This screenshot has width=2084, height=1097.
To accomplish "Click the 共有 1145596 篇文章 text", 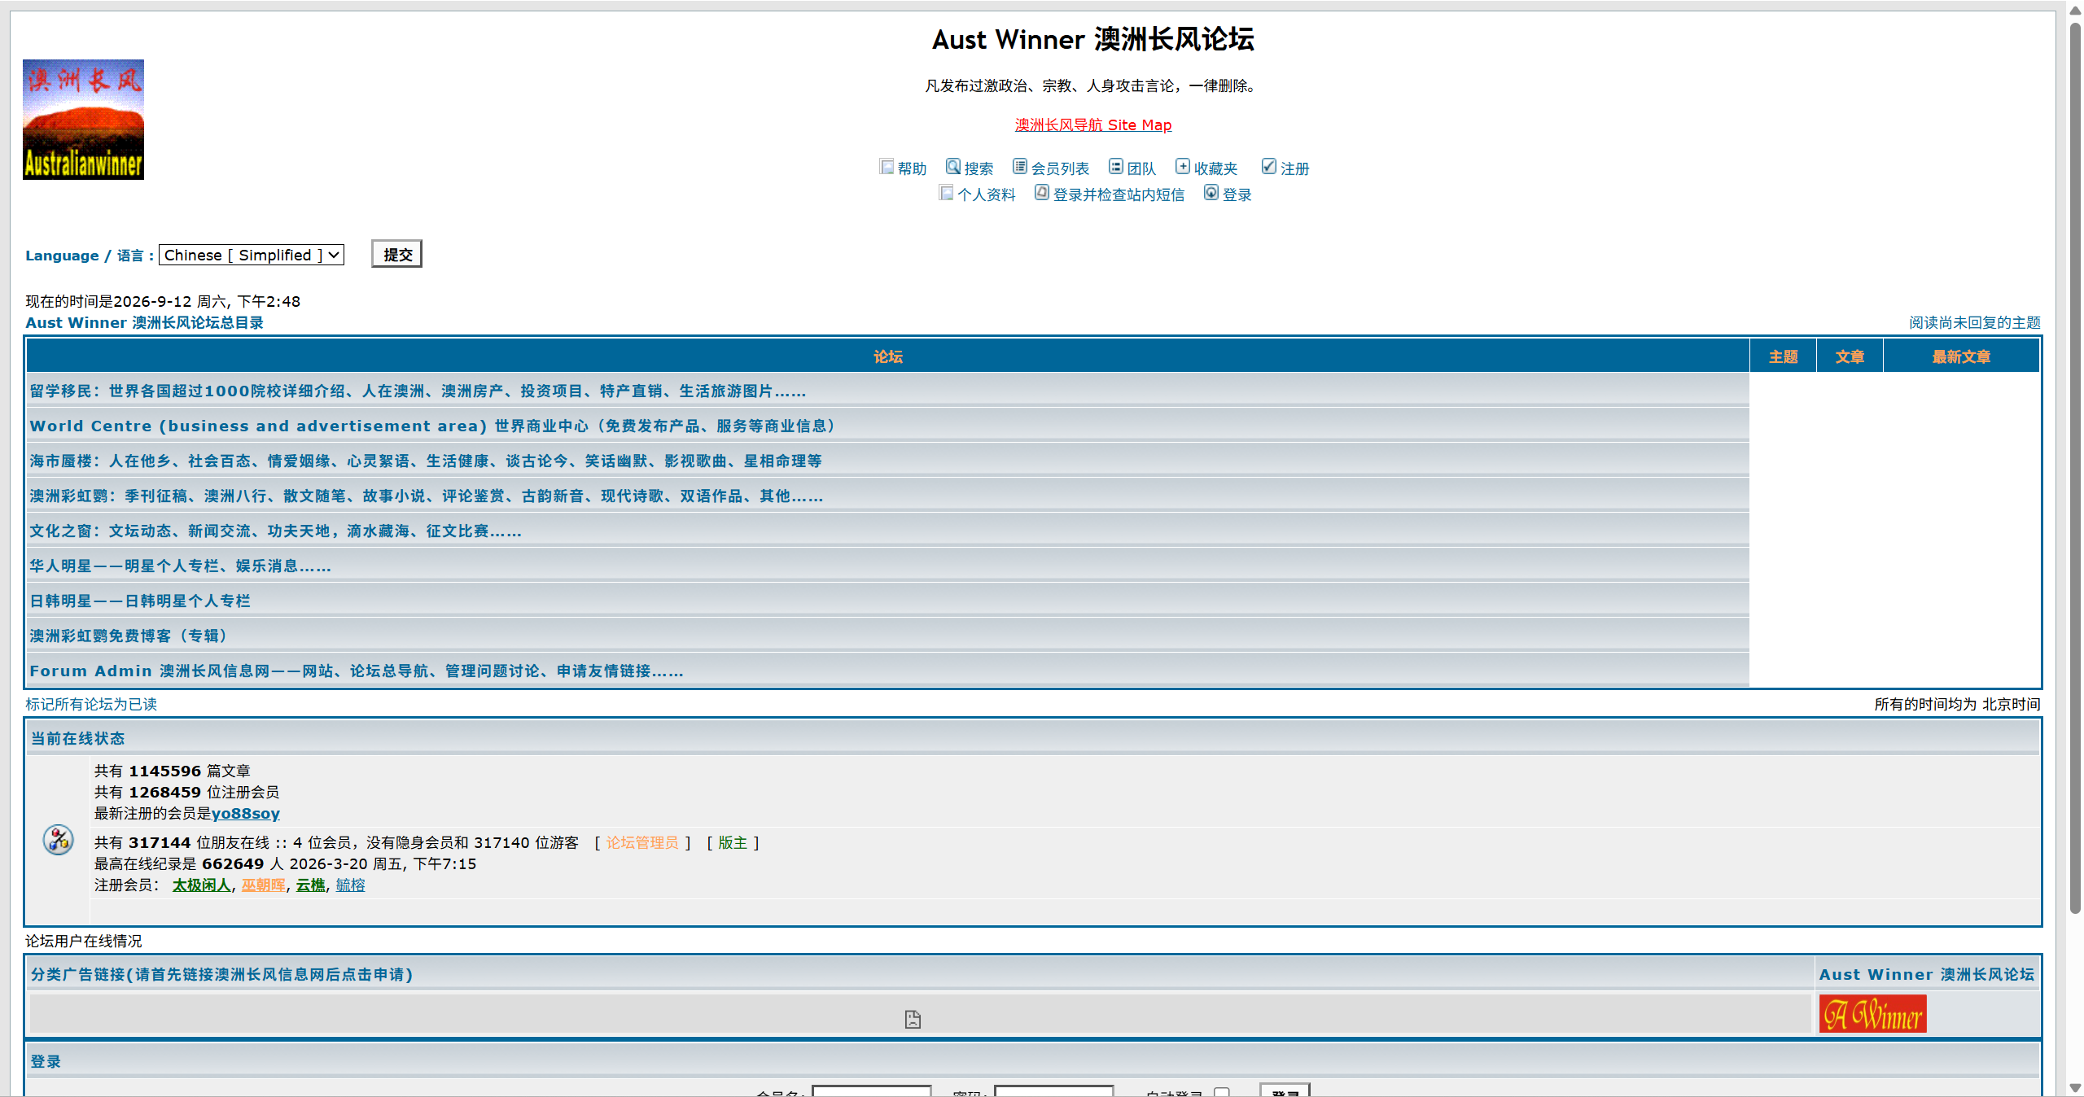I will point(172,771).
